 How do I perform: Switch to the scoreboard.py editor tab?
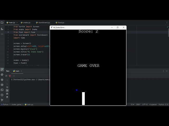pyautogui.click(x=43, y=23)
